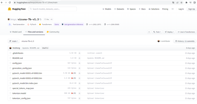Click the Hugging Face emoji logo
The height and width of the screenshot is (104, 197).
(9, 9)
